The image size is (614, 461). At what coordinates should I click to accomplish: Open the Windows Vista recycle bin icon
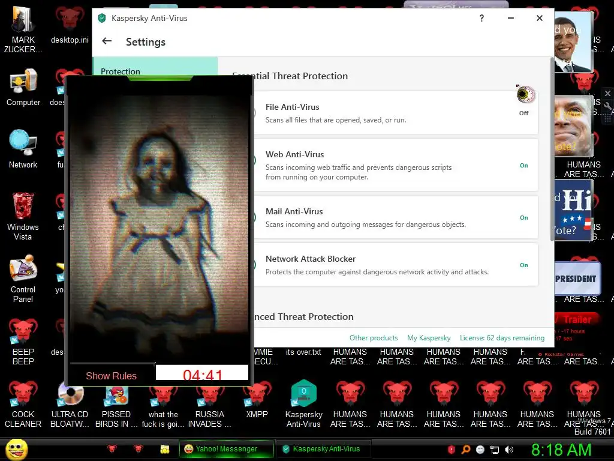coord(23,216)
